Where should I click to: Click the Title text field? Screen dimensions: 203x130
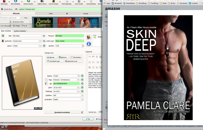tap(27, 36)
